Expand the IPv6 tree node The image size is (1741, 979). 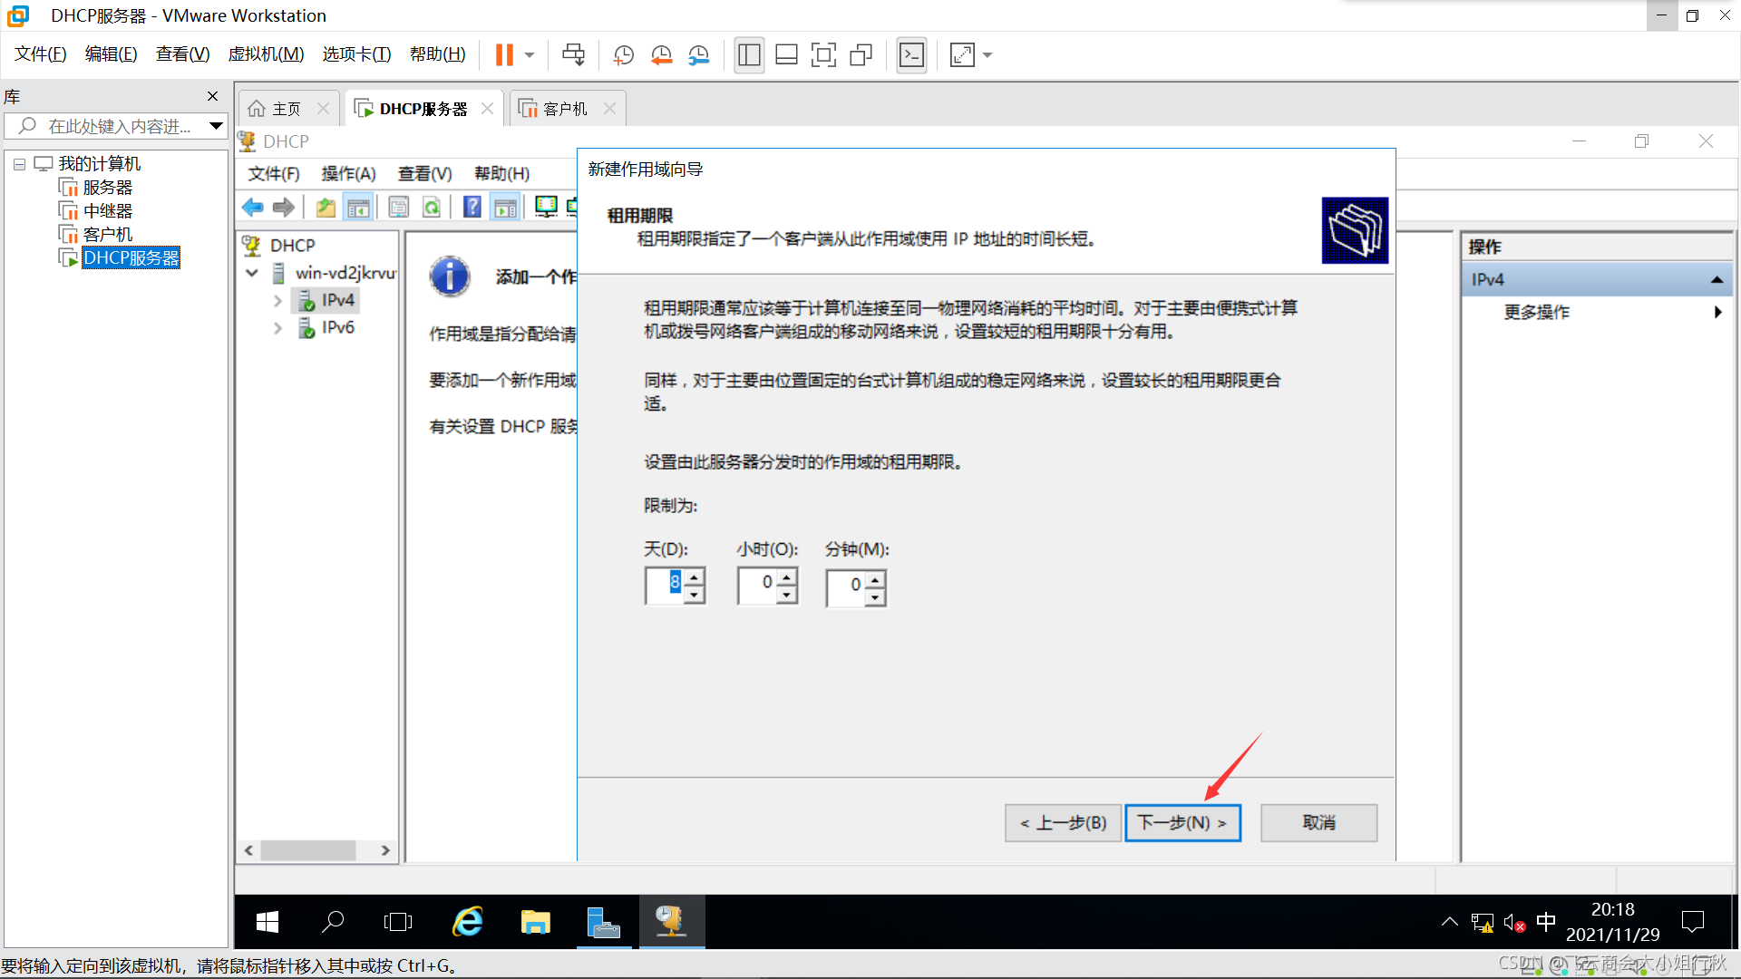[x=277, y=328]
